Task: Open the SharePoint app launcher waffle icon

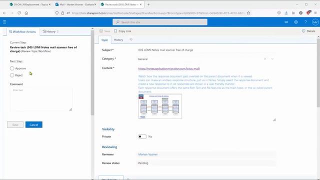Action: [4, 22]
